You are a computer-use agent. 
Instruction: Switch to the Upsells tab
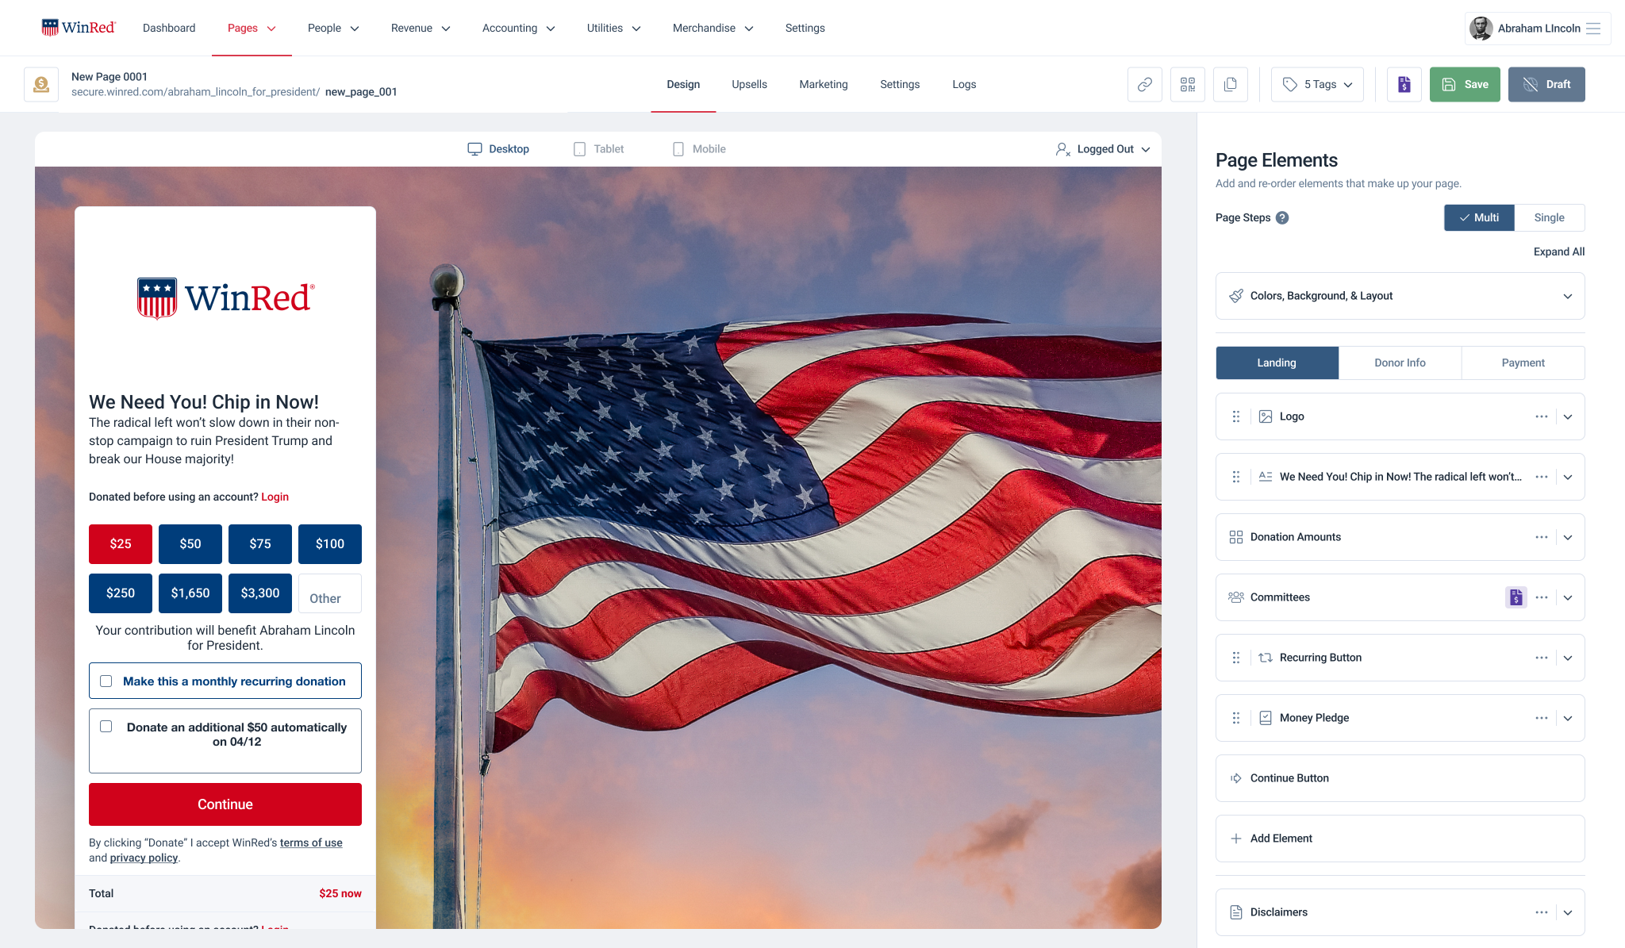click(749, 84)
